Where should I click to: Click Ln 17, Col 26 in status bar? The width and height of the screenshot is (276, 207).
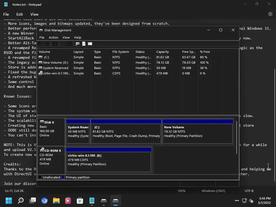pyautogui.click(x=14, y=191)
